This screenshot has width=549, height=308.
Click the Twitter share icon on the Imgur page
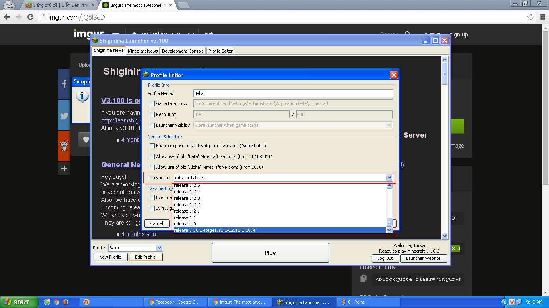(x=64, y=115)
